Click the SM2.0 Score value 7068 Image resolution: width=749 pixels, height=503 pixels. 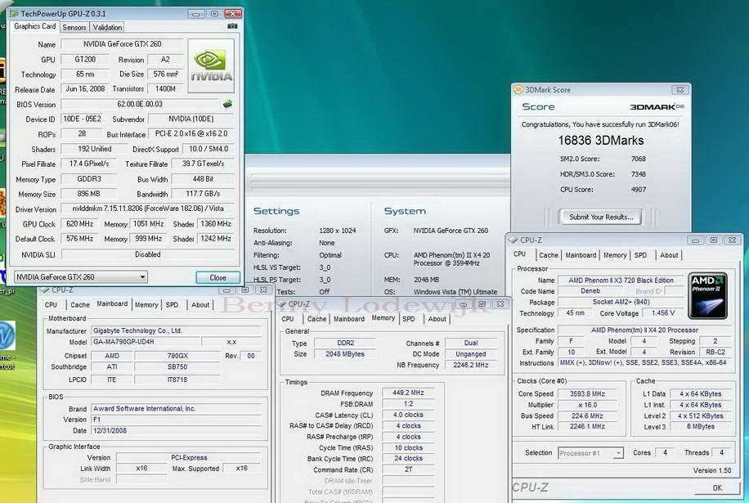(x=638, y=159)
